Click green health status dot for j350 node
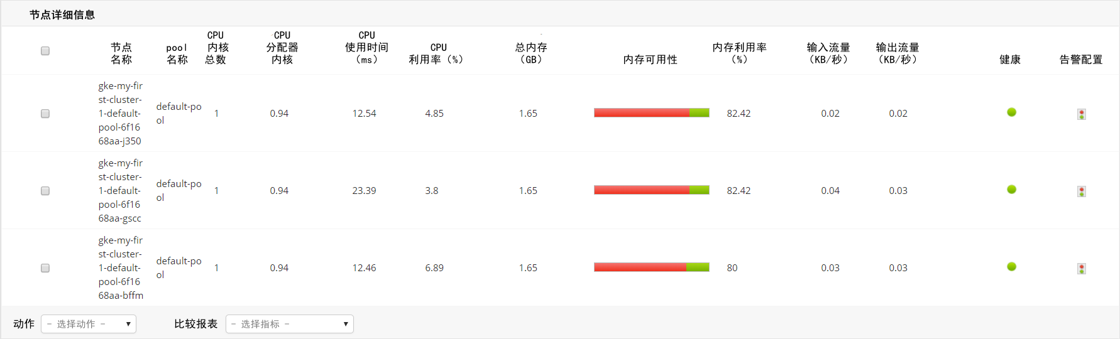 point(1011,112)
